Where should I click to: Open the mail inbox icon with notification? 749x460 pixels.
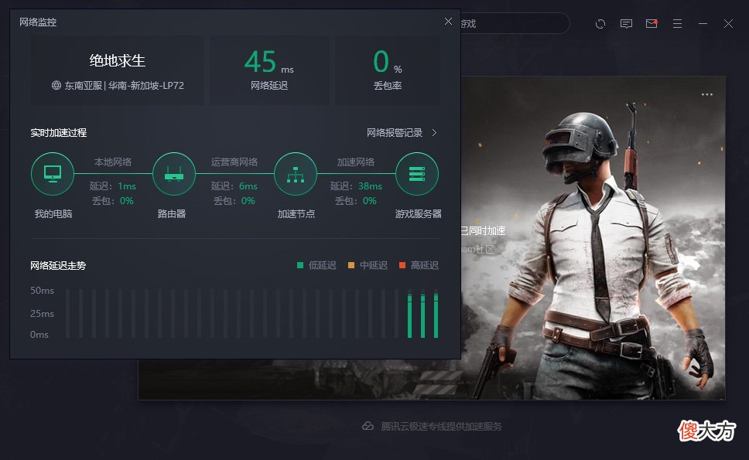pos(652,23)
